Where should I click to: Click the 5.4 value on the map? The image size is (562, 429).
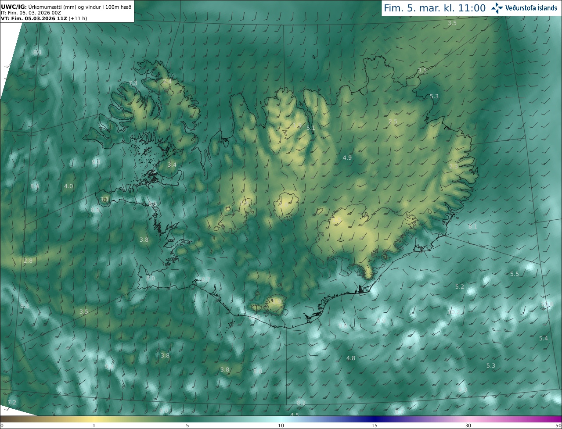coord(544,338)
